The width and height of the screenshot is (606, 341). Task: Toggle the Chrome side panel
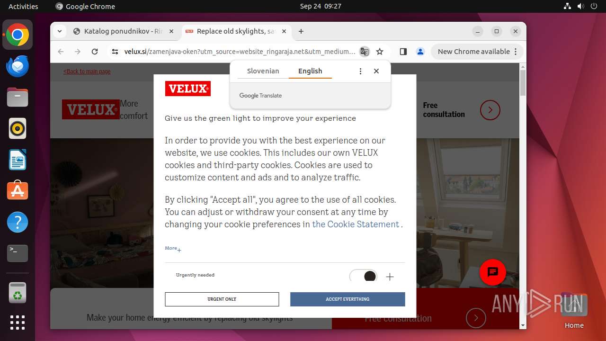point(403,52)
